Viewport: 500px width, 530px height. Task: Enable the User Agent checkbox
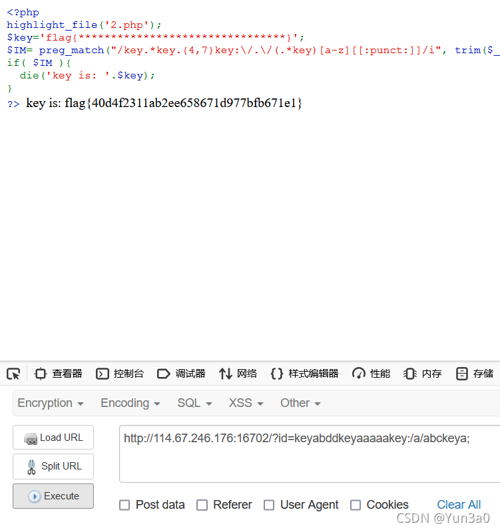pyautogui.click(x=269, y=505)
